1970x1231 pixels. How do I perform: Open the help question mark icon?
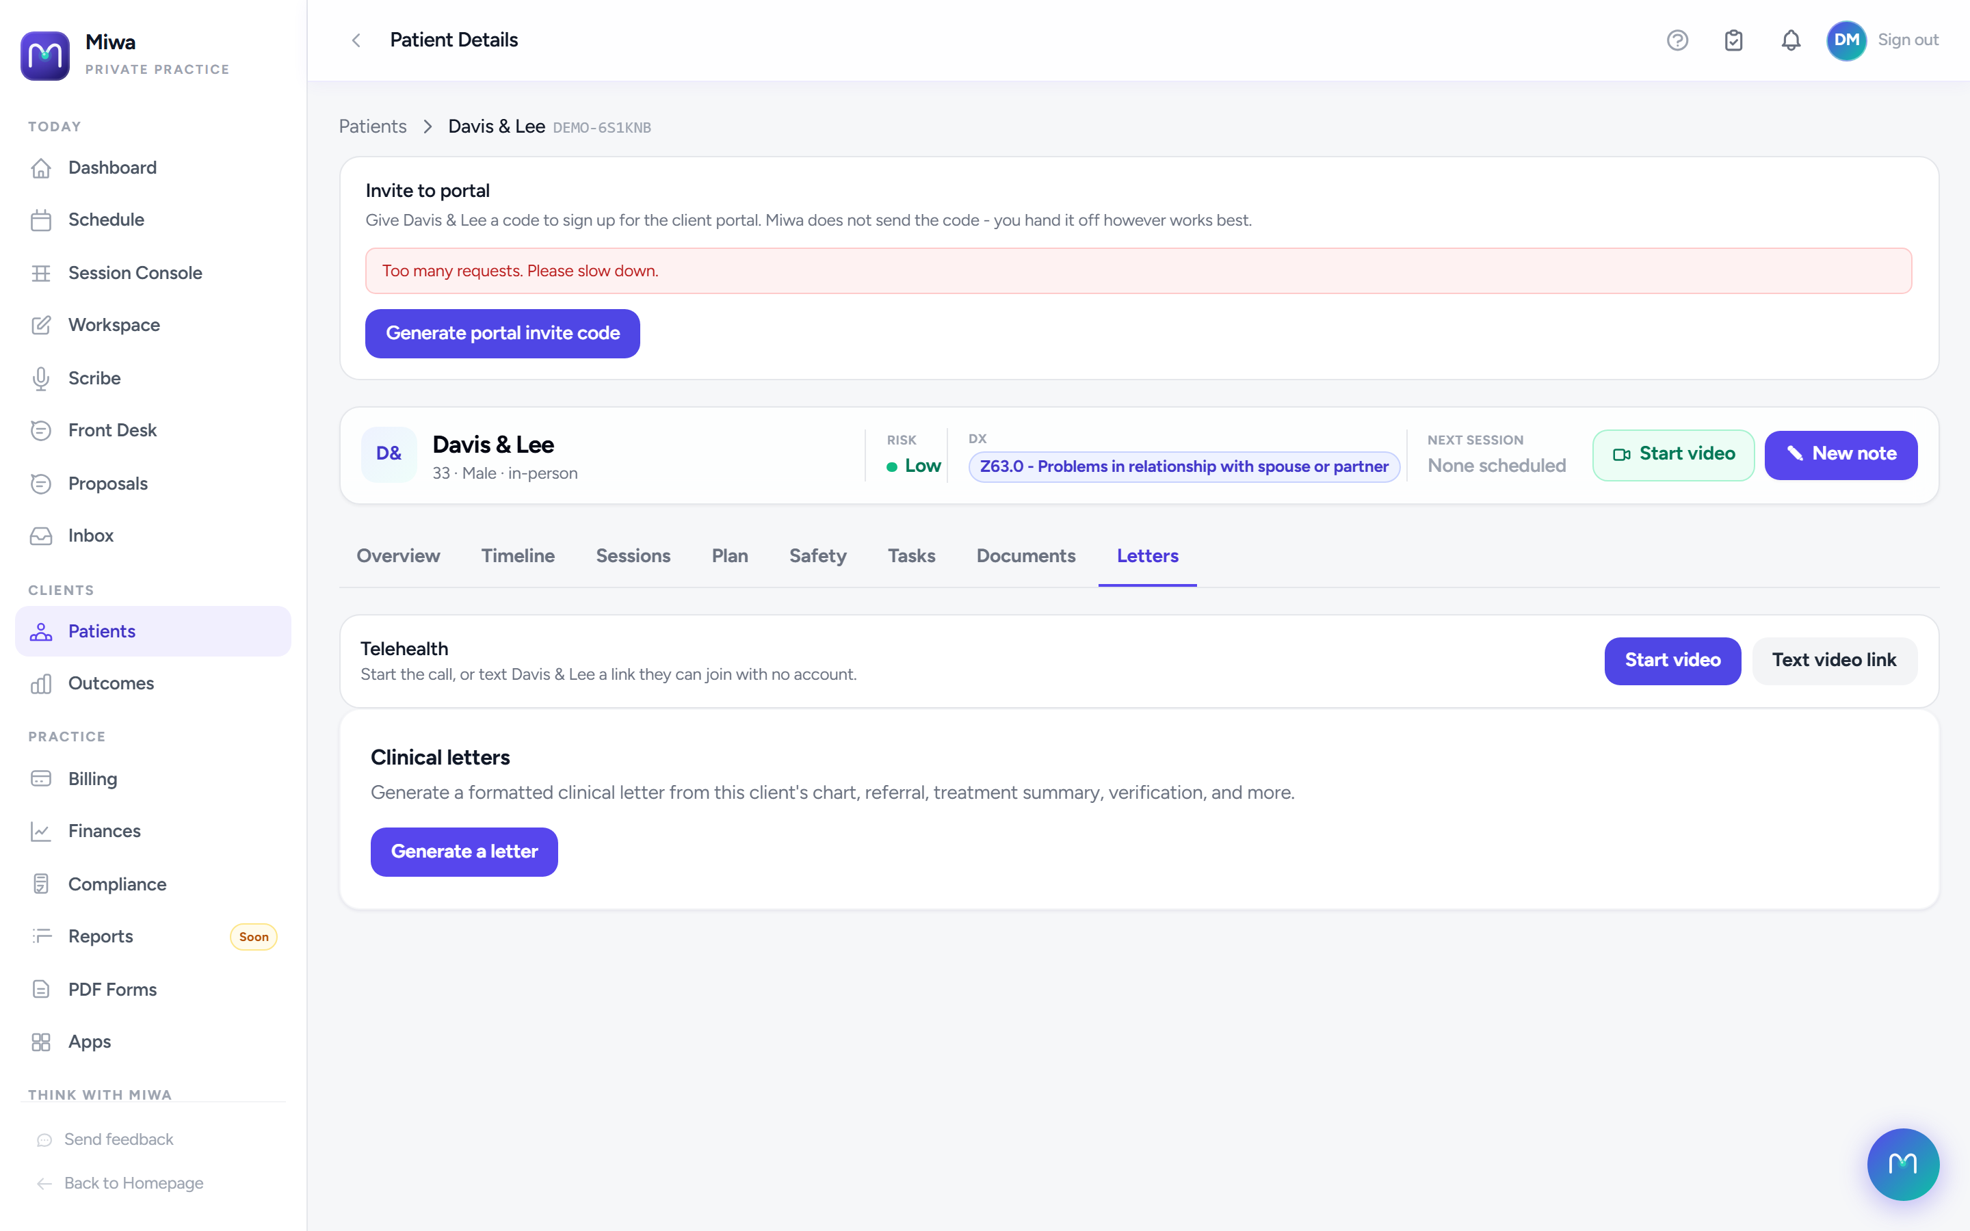[1677, 40]
